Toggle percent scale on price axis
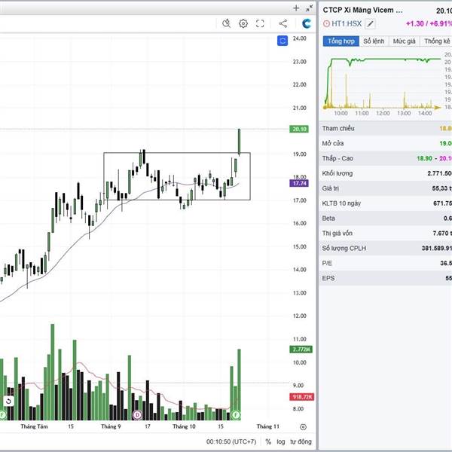The image size is (452, 452). coord(267,441)
